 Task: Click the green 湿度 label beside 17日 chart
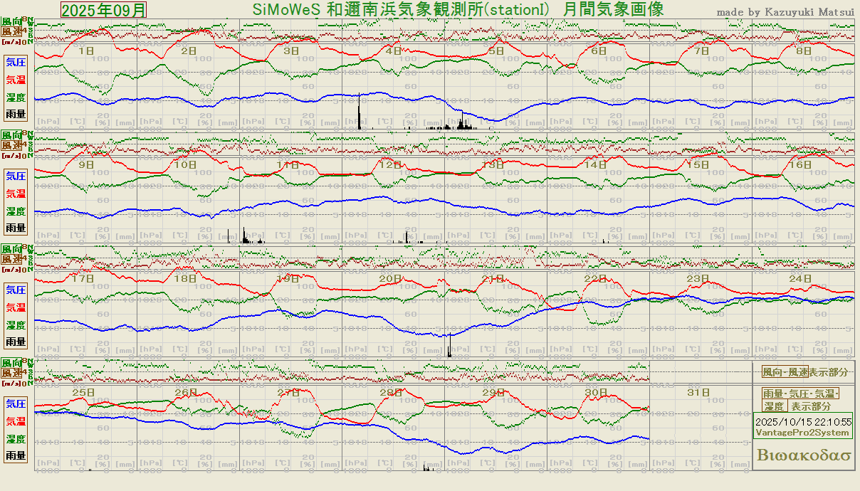(x=16, y=324)
